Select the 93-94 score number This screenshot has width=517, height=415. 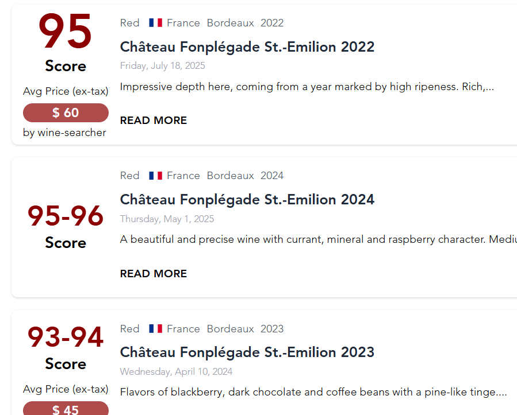coord(66,337)
